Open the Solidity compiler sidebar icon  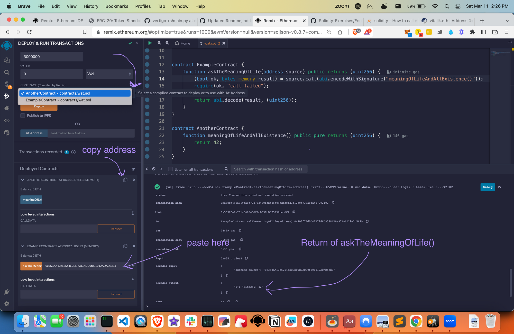click(7, 84)
